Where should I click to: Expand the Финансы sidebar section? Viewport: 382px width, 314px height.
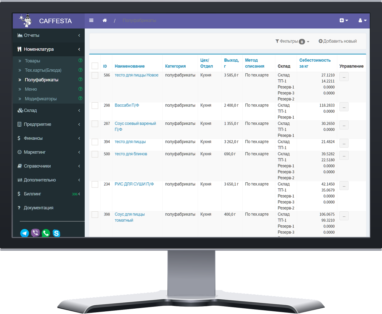[49, 138]
